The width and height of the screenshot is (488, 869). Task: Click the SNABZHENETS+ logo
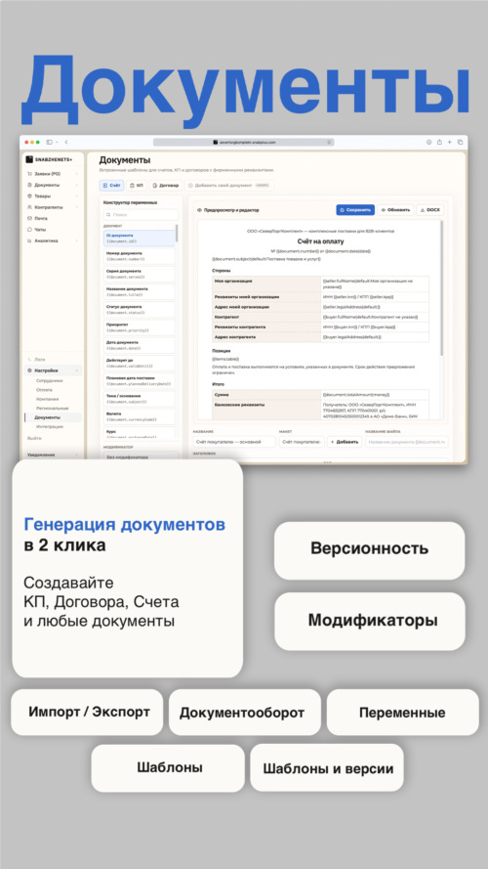coord(49,159)
